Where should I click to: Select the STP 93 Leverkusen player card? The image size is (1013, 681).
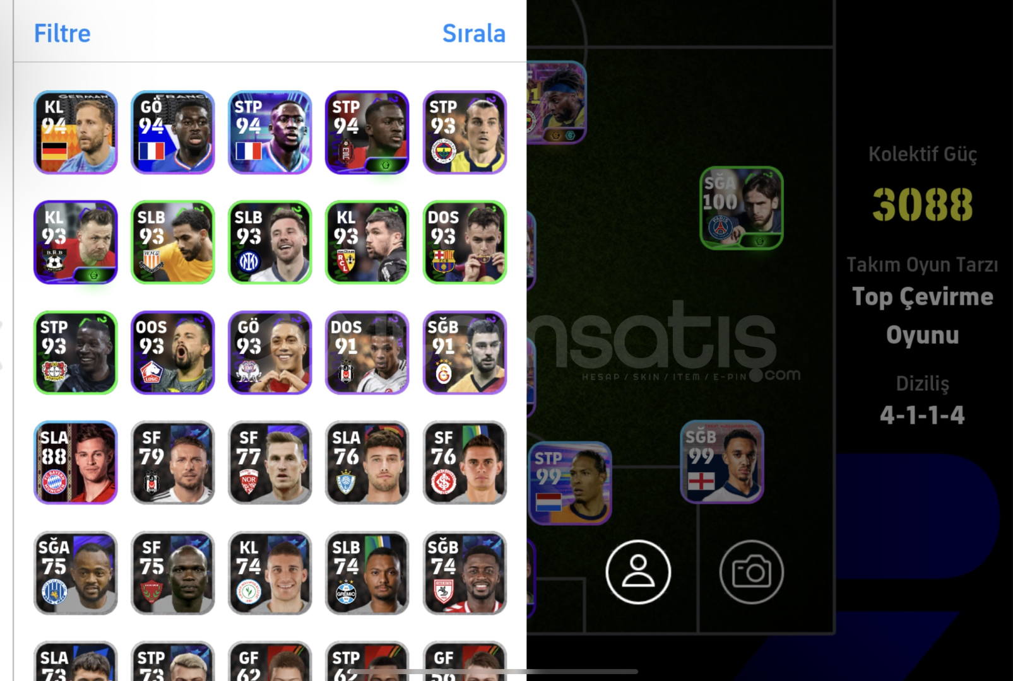76,352
